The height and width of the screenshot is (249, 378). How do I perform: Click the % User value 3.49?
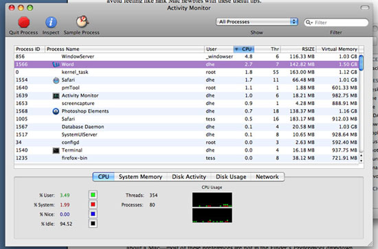(65, 195)
